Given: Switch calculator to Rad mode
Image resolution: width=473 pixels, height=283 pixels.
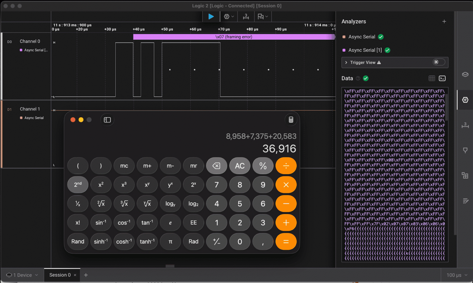Looking at the screenshot, I should click(x=193, y=241).
